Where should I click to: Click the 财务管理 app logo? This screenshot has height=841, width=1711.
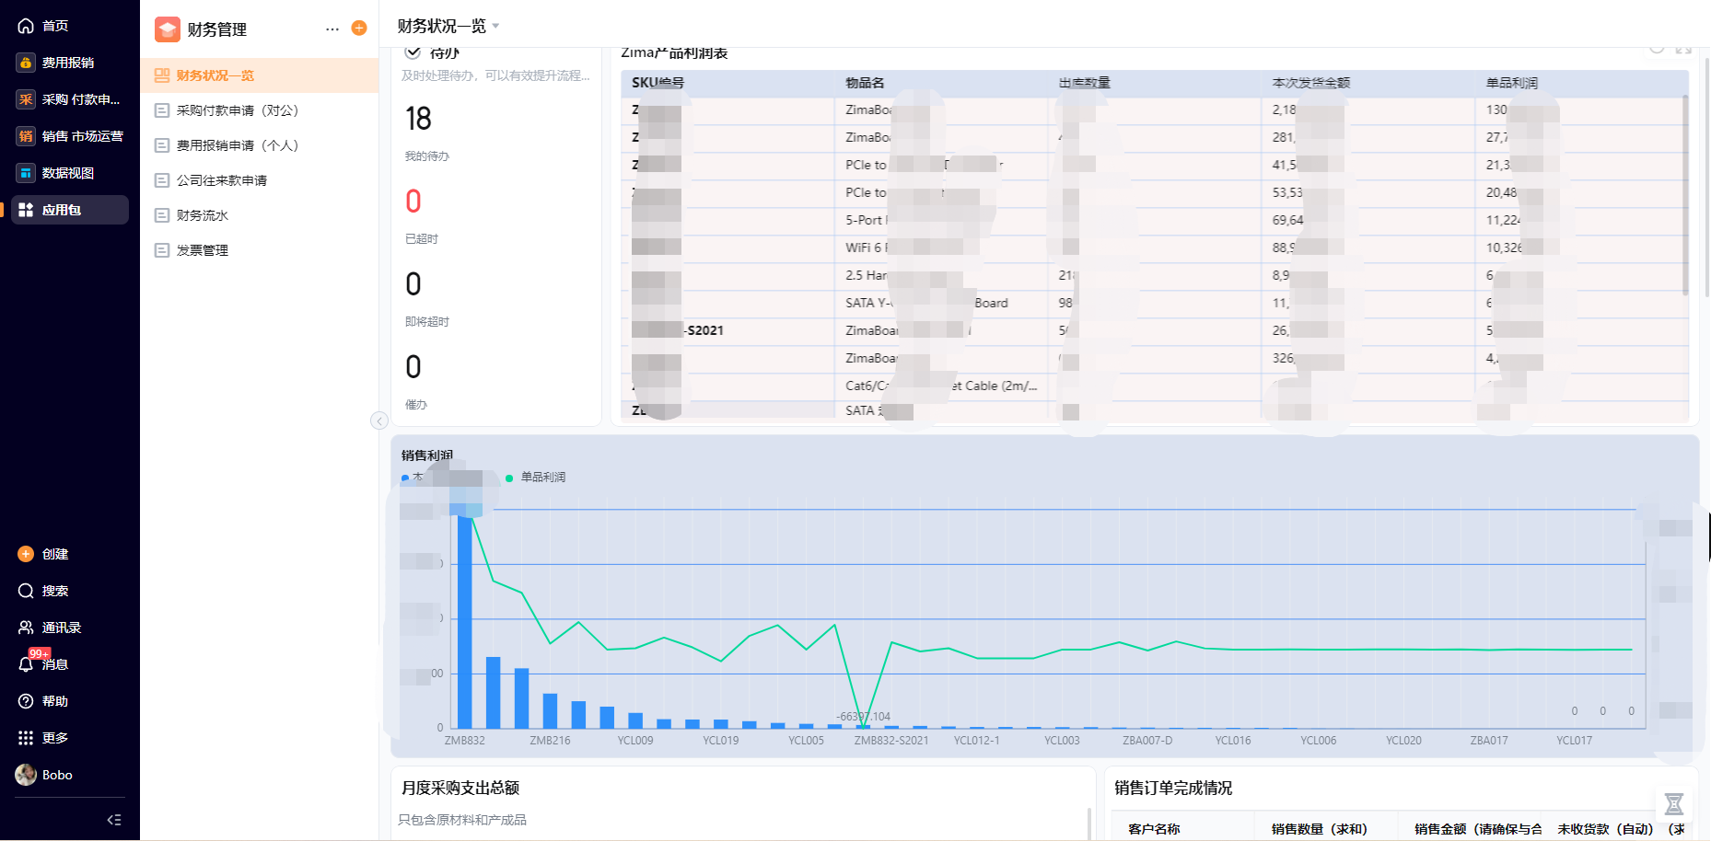(x=168, y=29)
